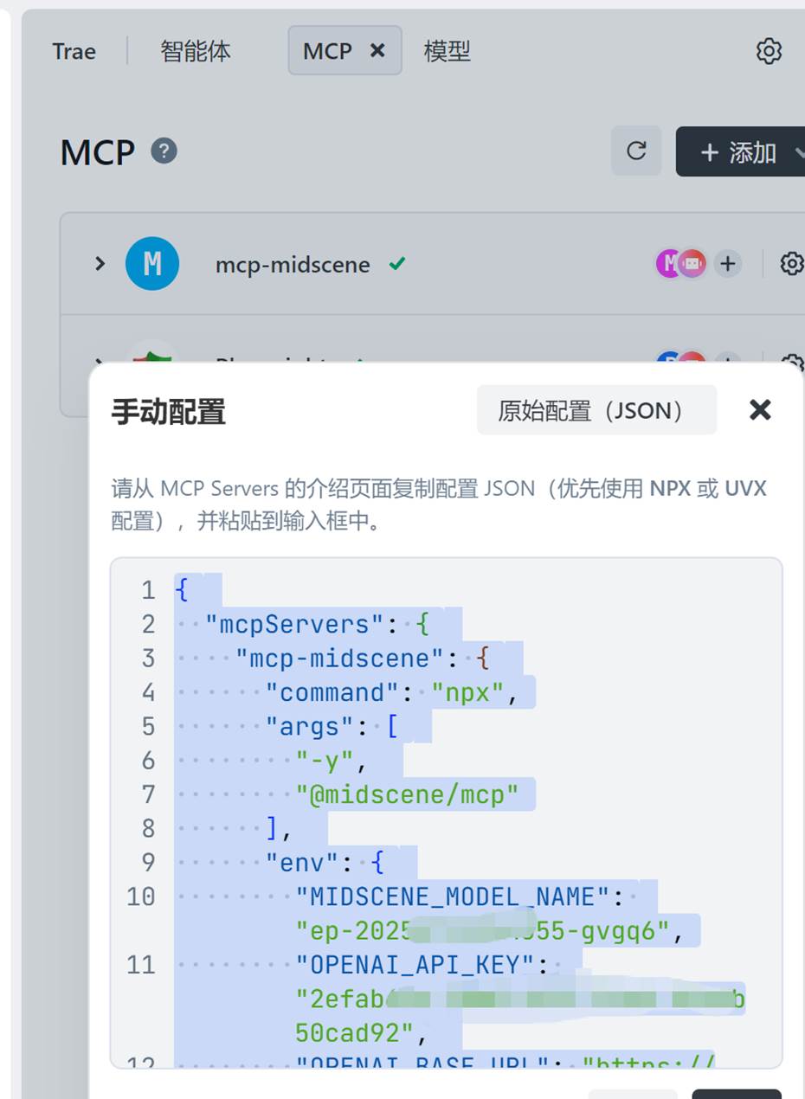Open the top-right global settings gear
This screenshot has height=1099, width=805.
[768, 51]
